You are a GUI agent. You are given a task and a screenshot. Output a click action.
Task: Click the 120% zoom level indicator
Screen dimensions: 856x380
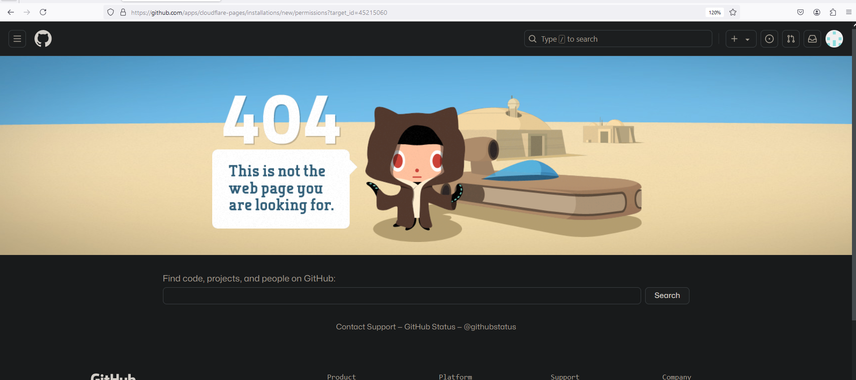tap(715, 13)
